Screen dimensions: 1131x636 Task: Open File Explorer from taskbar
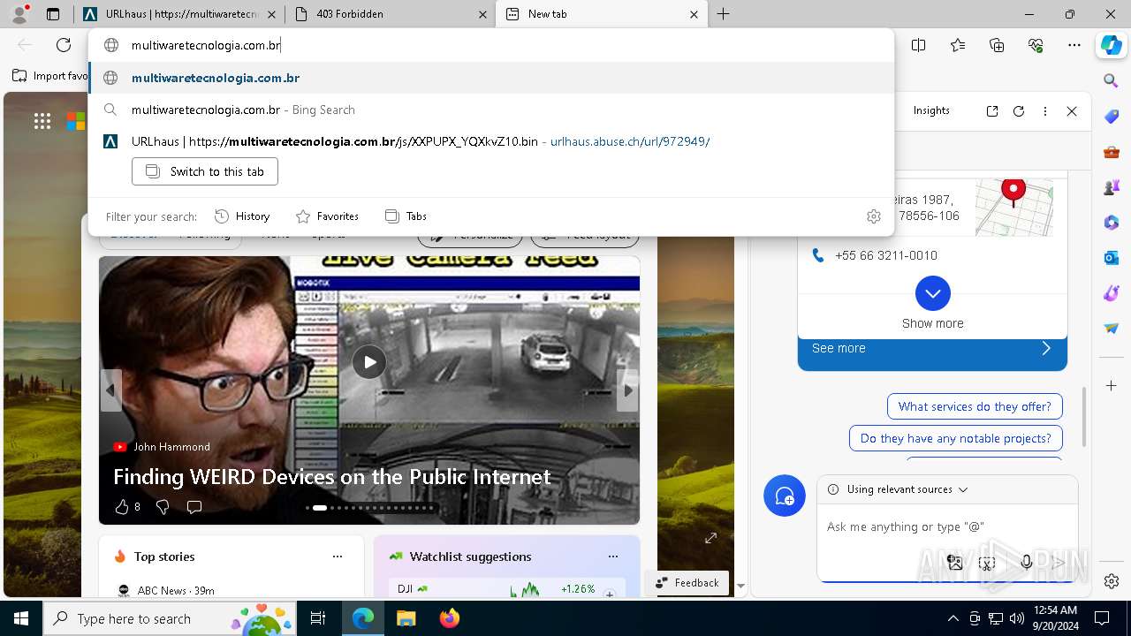(x=406, y=618)
